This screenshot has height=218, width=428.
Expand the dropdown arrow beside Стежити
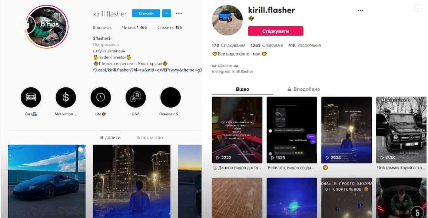click(167, 13)
